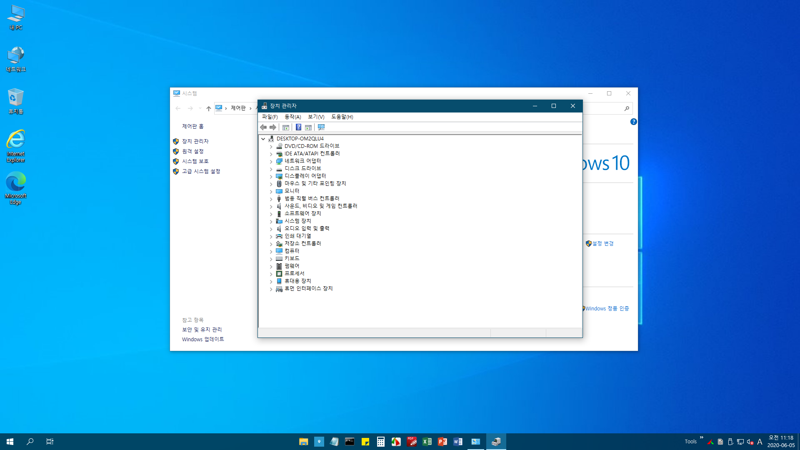
Task: Open the 파일(F) menu
Action: point(270,117)
